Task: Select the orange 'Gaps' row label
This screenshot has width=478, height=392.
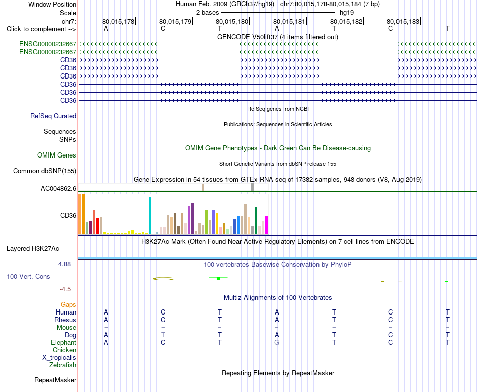Action: click(x=68, y=304)
